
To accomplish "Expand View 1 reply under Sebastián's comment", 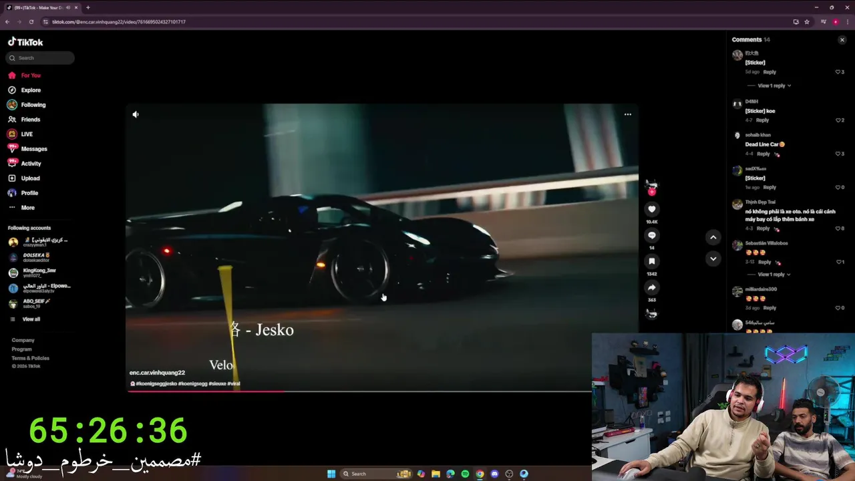I will tap(775, 275).
